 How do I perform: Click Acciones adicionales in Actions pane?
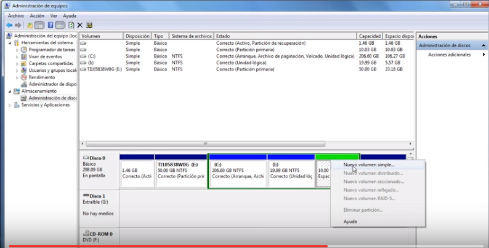point(449,55)
